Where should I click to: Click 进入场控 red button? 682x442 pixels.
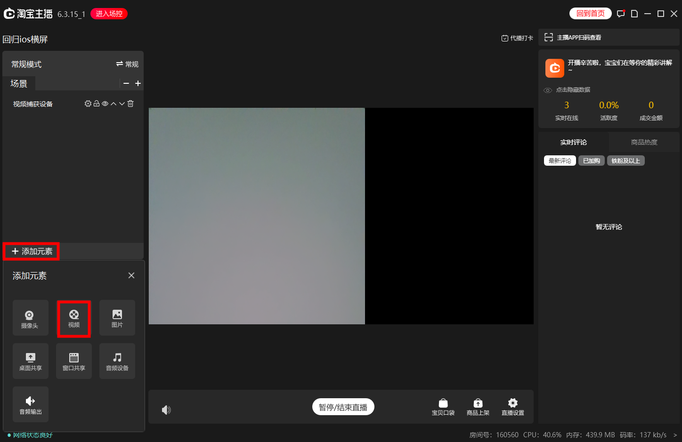click(x=109, y=14)
